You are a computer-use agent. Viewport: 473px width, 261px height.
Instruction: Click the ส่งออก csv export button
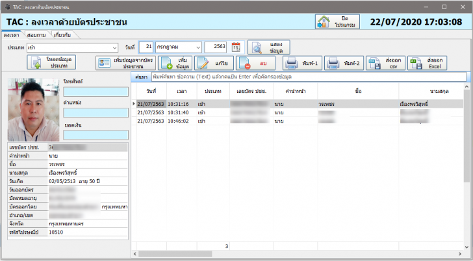(385, 63)
